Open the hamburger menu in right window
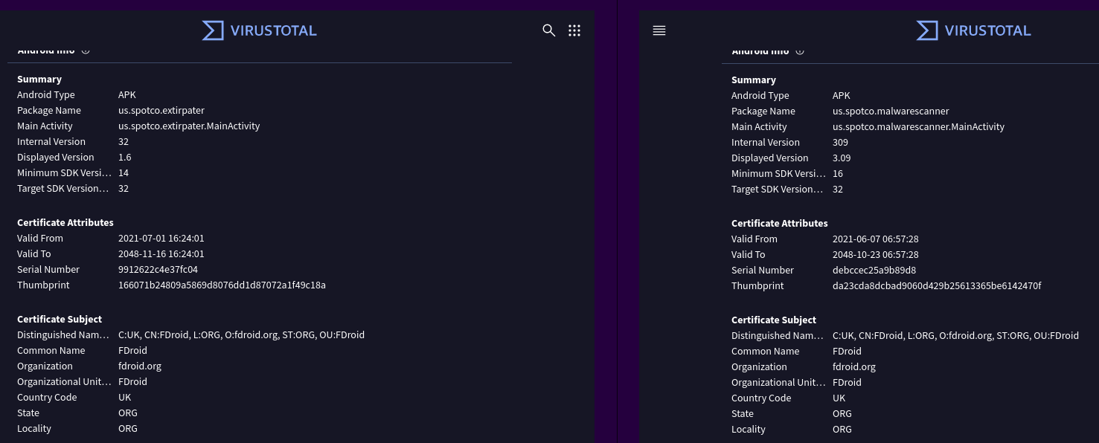 pyautogui.click(x=659, y=30)
